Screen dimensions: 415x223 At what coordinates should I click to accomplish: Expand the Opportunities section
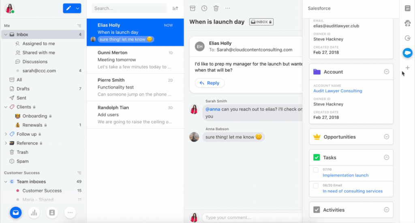coord(386,137)
